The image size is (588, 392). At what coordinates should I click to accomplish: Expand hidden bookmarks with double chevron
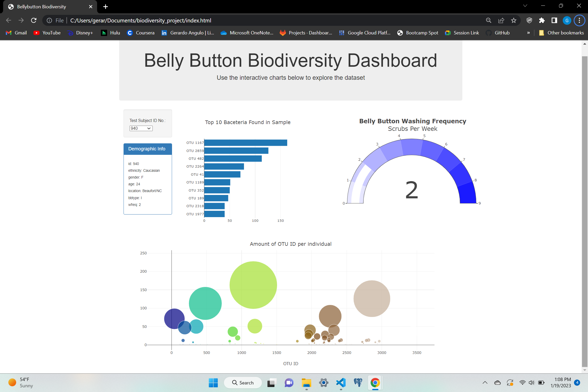528,33
